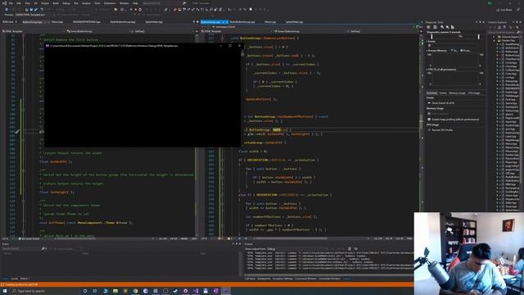This screenshot has width=524, height=295.
Task: Switch to Menu.hpp tab
Action: coord(57,22)
